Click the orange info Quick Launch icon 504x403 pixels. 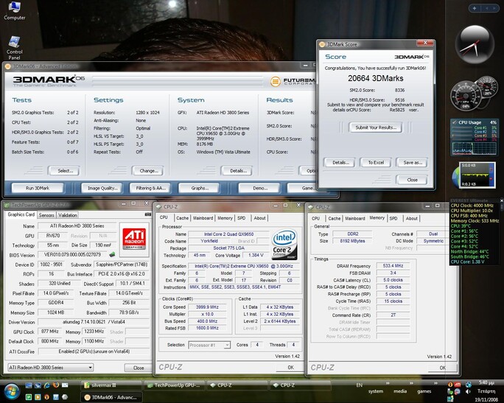(x=46, y=397)
